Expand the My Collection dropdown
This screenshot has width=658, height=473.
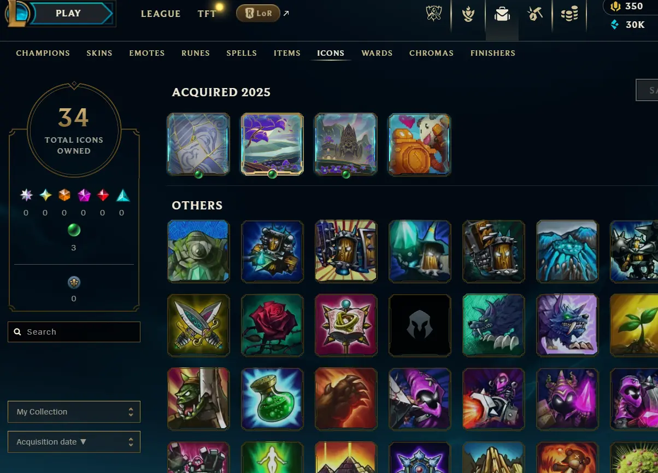click(x=74, y=412)
